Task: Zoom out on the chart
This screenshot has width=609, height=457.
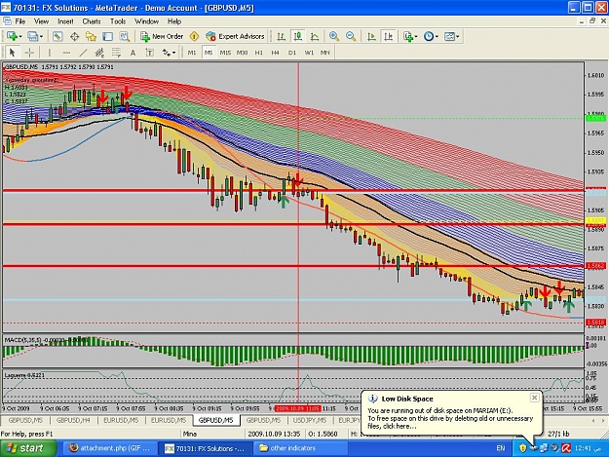Action: pos(351,36)
